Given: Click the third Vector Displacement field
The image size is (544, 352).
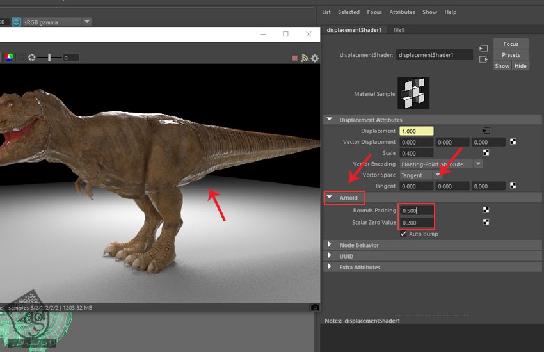Looking at the screenshot, I should tap(488, 142).
